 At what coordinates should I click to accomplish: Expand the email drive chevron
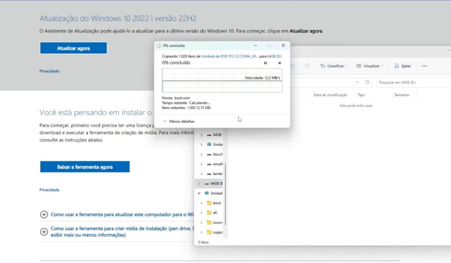coord(201,164)
